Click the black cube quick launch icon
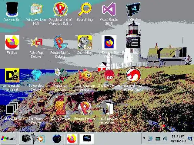The image size is (194, 145). (26, 138)
